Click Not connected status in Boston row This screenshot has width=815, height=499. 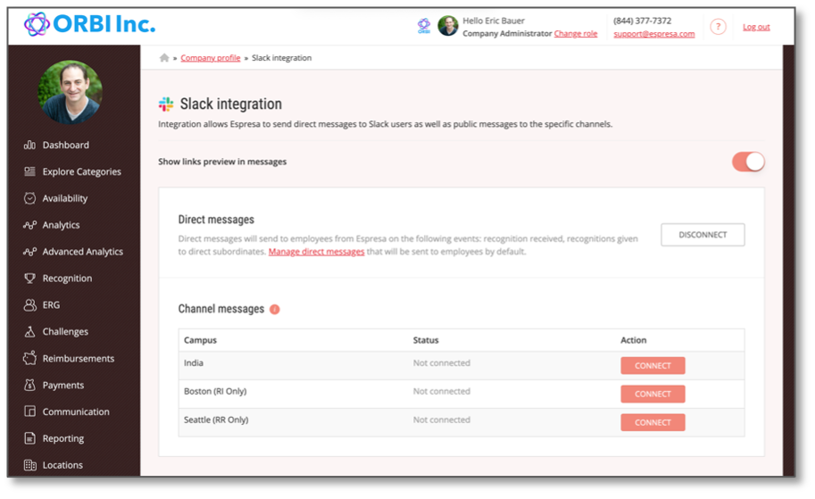(x=442, y=391)
